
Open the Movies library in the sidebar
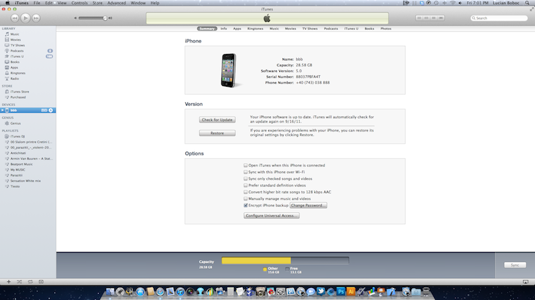tap(15, 40)
